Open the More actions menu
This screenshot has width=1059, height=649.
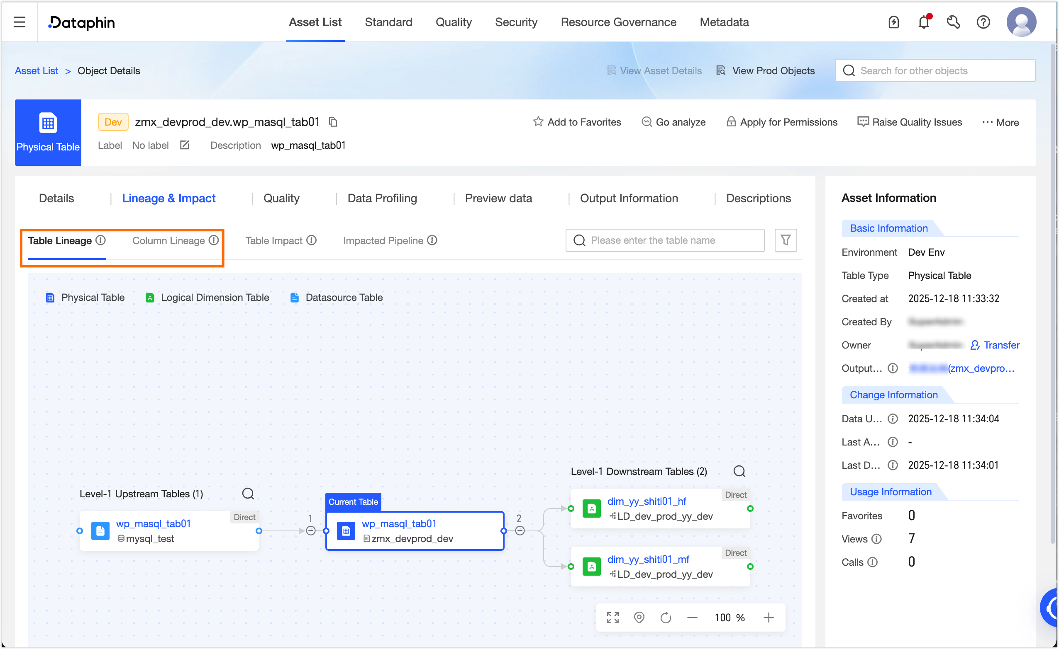1000,122
